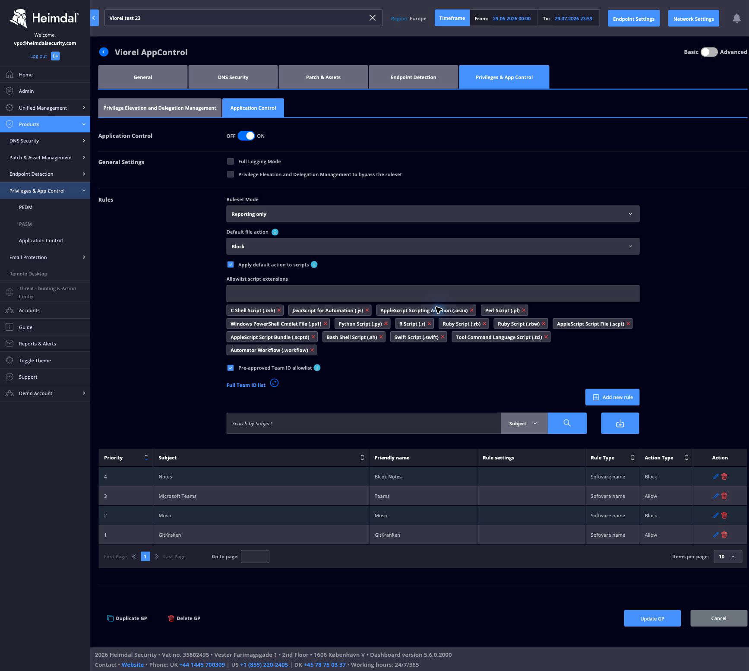Viewport: 749px width, 671px height.
Task: Remove the Bash Shell Script (.sh) tag
Action: click(381, 337)
